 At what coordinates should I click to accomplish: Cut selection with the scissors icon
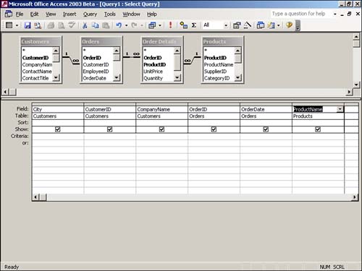click(85, 25)
